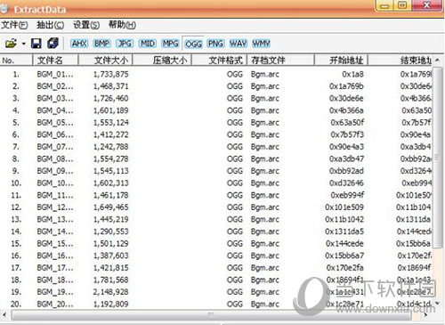Click start address 0xeb994f

[347, 195]
